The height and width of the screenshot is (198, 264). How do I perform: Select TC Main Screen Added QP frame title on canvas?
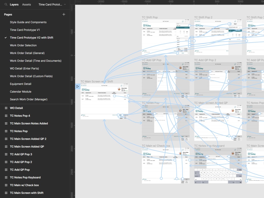[211, 103]
